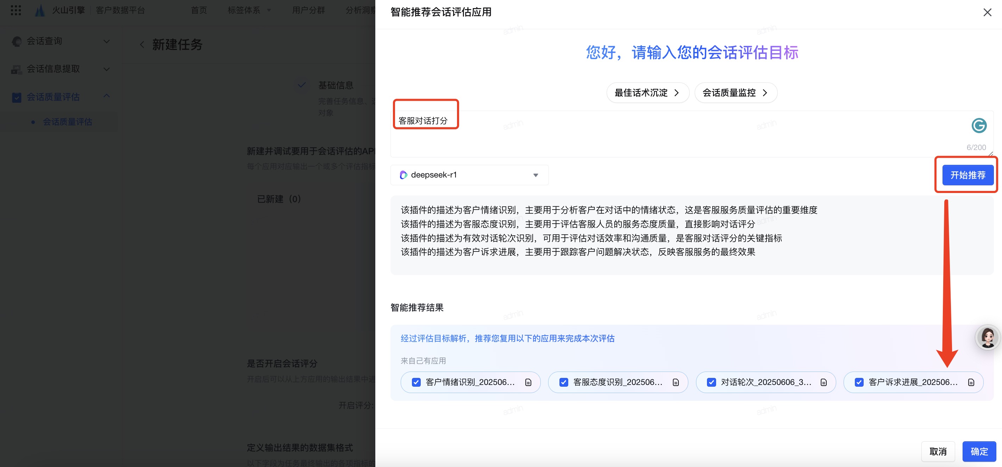Uncheck 客户诉求进展 recommended app
Screen dimensions: 1002x467
(x=859, y=382)
